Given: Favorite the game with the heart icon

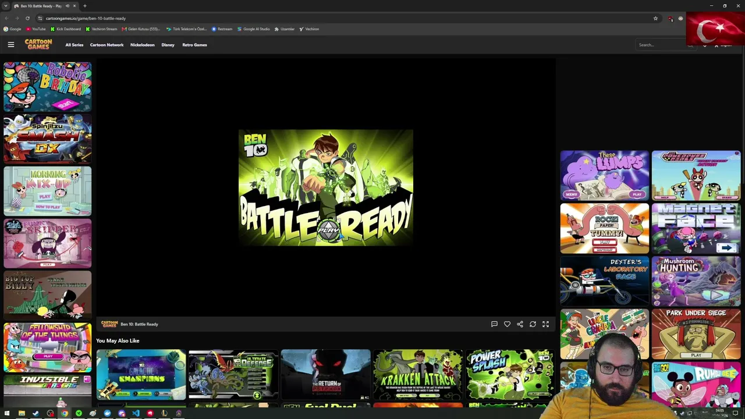Looking at the screenshot, I should [x=507, y=324].
